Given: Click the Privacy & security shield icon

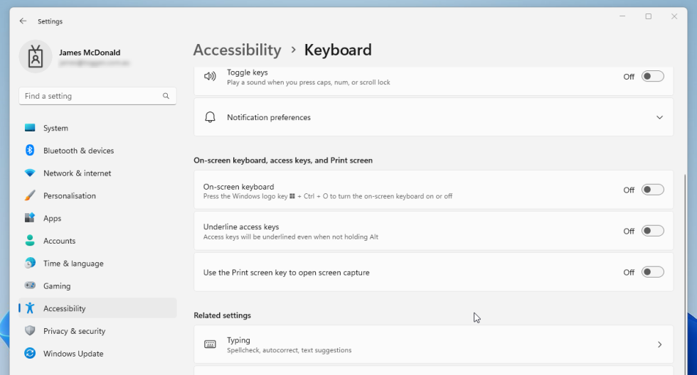Looking at the screenshot, I should pos(30,331).
